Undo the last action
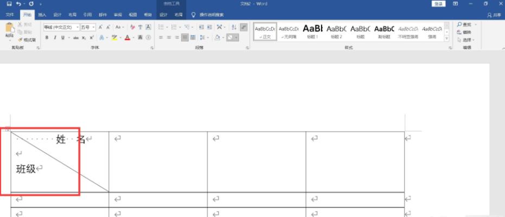The image size is (505, 217). tap(18, 4)
